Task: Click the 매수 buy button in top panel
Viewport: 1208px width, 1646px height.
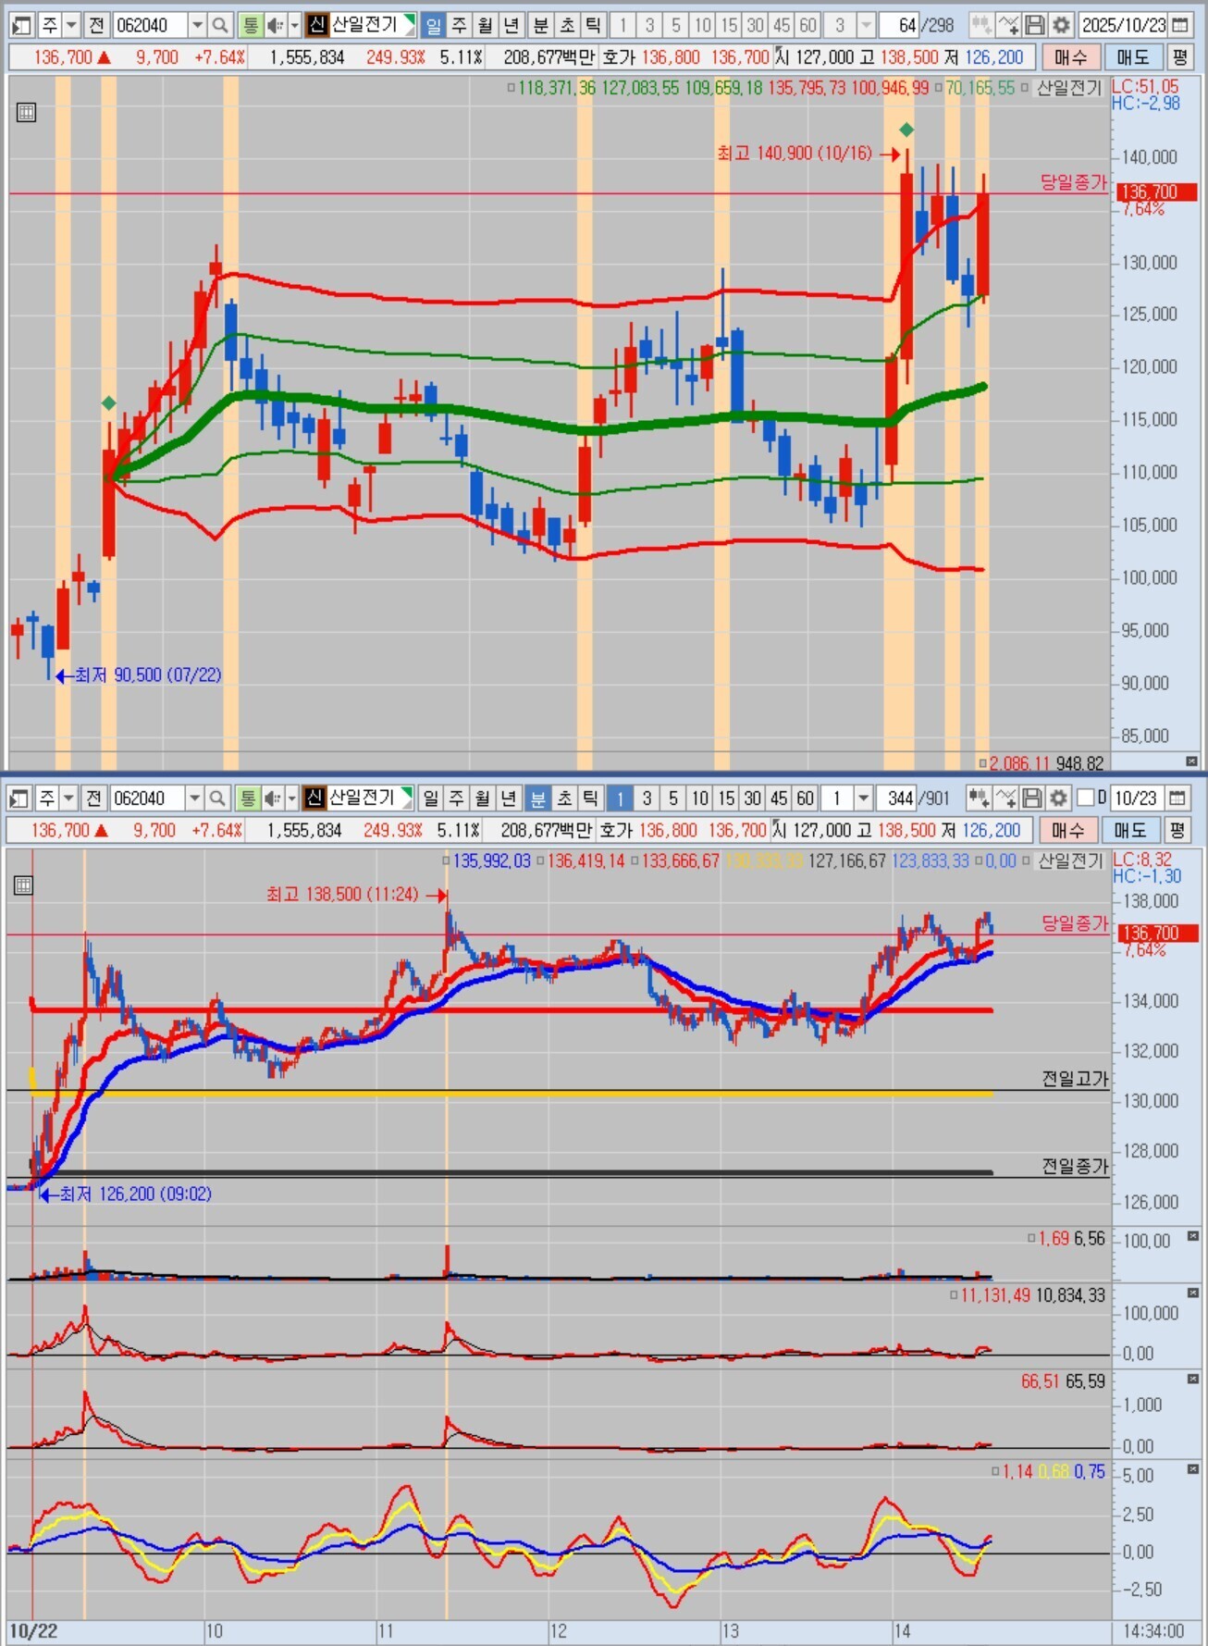Action: (x=1071, y=57)
